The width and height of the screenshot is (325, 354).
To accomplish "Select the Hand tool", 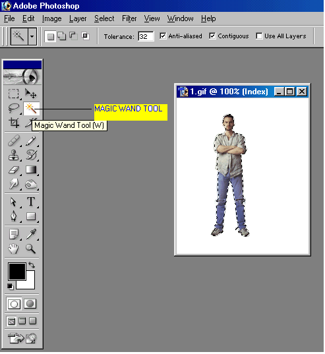I will click(x=14, y=249).
